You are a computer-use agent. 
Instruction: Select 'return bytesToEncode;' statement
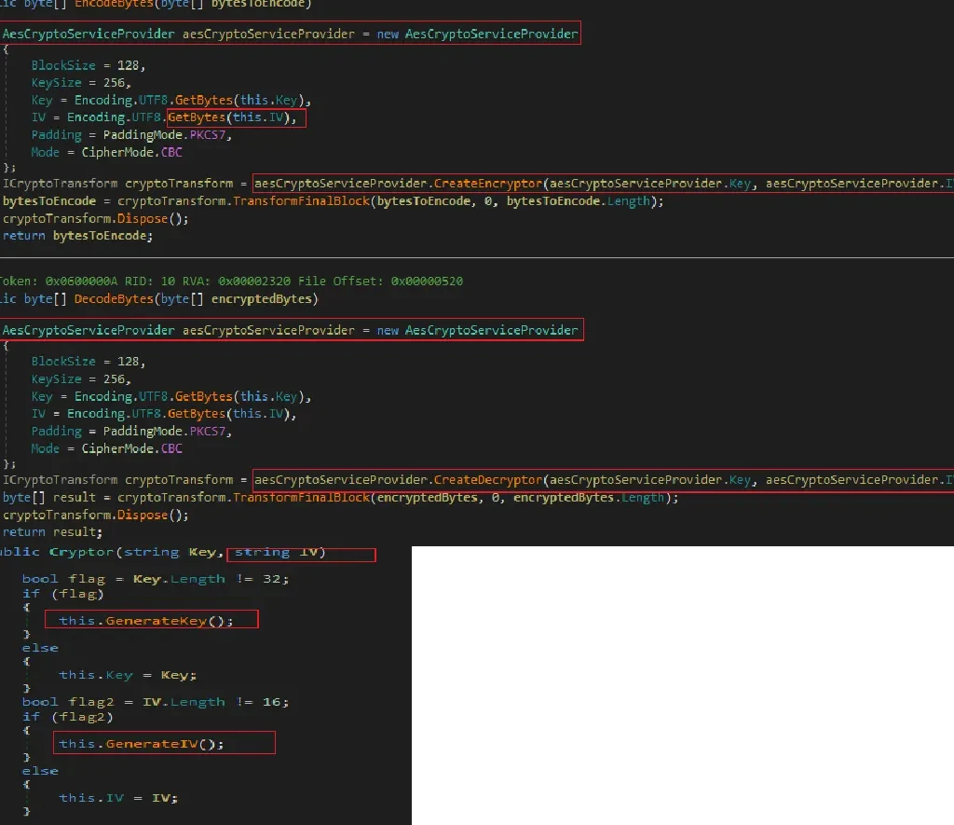coord(77,236)
